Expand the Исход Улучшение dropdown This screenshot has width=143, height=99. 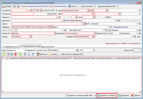point(31,37)
